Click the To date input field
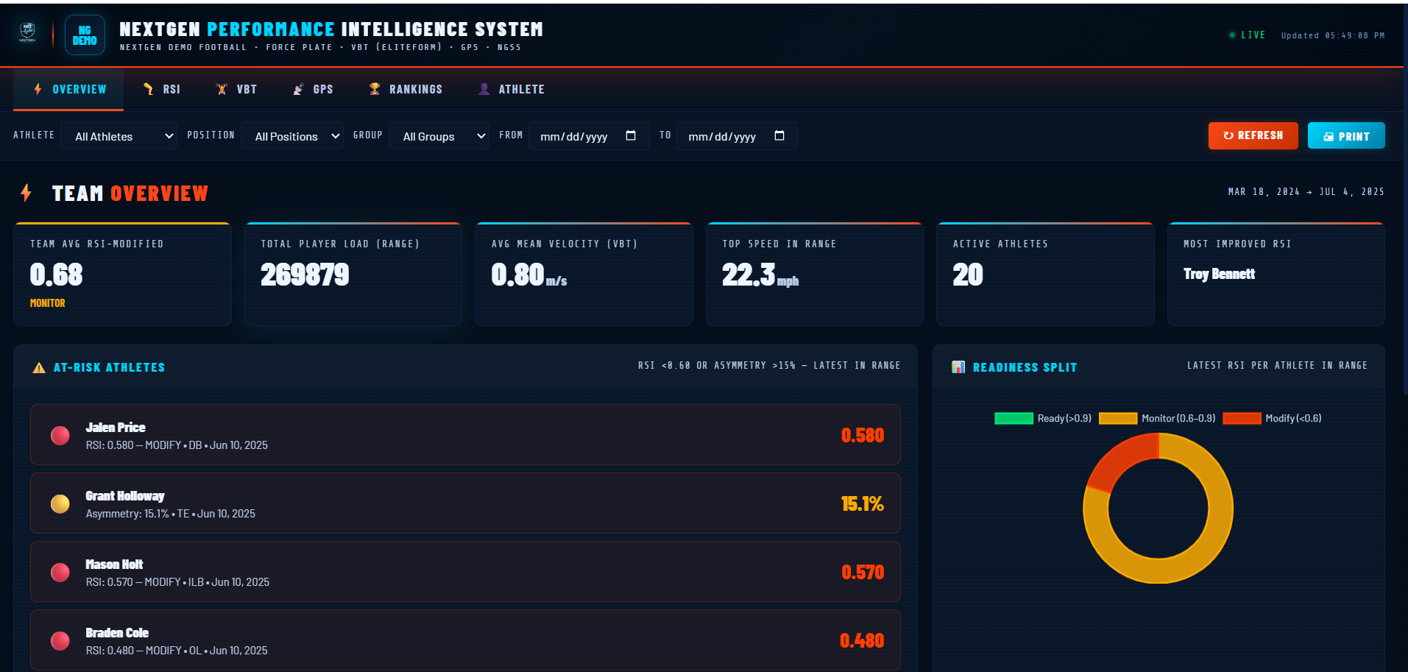1408x672 pixels. click(737, 136)
